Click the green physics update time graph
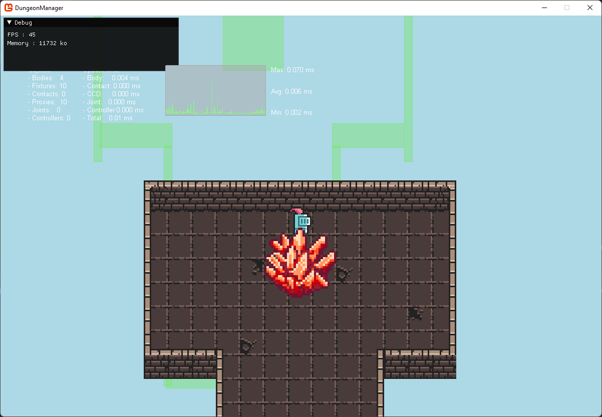 pyautogui.click(x=215, y=90)
